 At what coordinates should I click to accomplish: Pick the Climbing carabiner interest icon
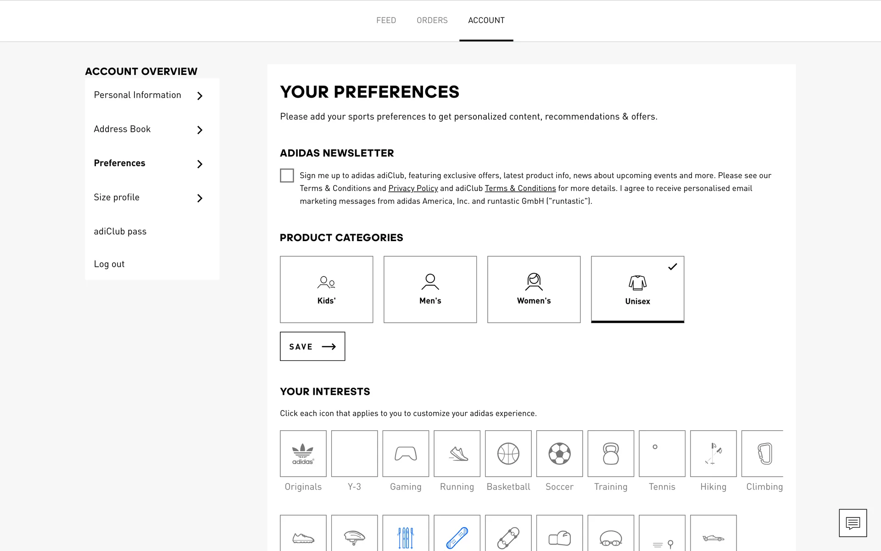763,454
